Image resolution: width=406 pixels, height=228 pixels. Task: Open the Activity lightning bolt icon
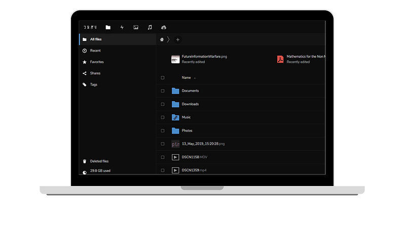tap(122, 27)
